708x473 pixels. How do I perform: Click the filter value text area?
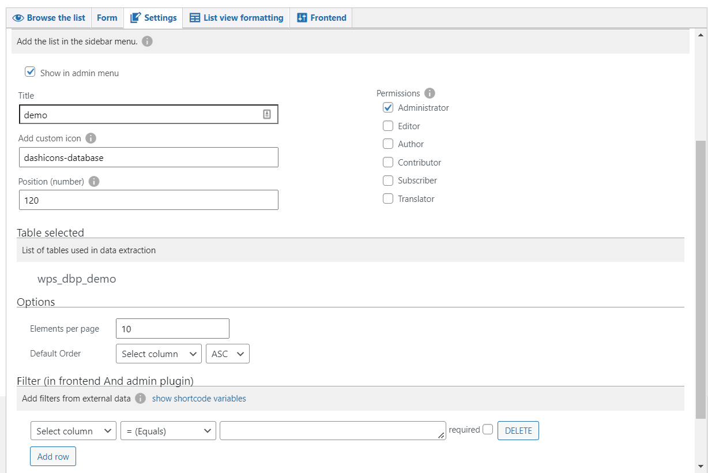(x=333, y=430)
